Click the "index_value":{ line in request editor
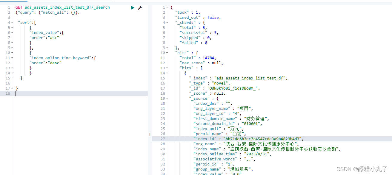Screen dimensions: 392x175 click(x=47, y=33)
